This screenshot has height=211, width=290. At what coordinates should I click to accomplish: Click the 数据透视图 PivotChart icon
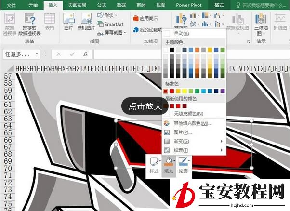coord(238,19)
